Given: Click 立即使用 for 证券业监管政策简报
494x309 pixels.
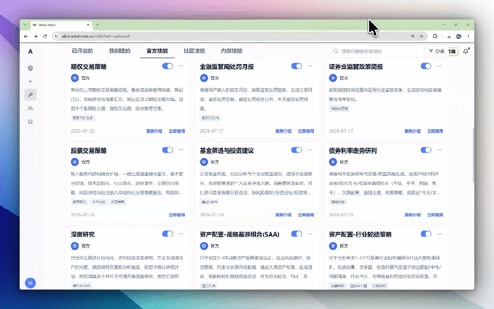Looking at the screenshot, I should click(435, 131).
